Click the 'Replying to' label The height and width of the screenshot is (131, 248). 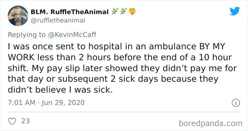(x=27, y=35)
